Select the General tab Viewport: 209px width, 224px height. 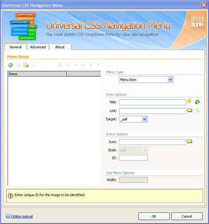click(x=16, y=47)
